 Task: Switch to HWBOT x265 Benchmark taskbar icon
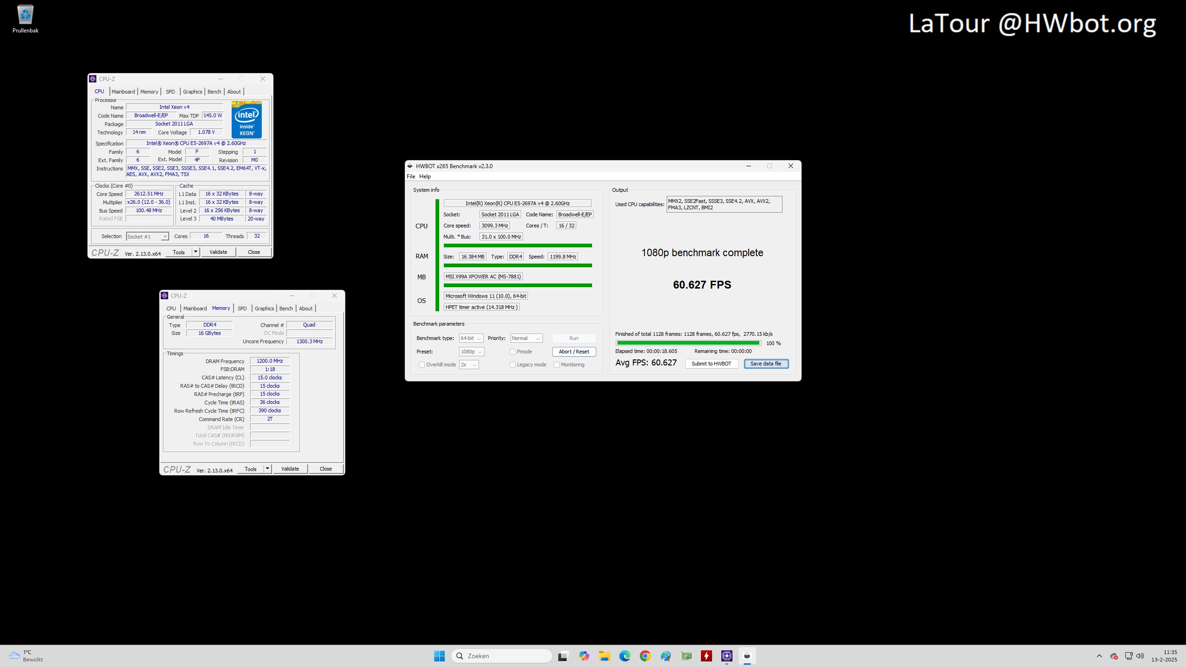(x=747, y=656)
